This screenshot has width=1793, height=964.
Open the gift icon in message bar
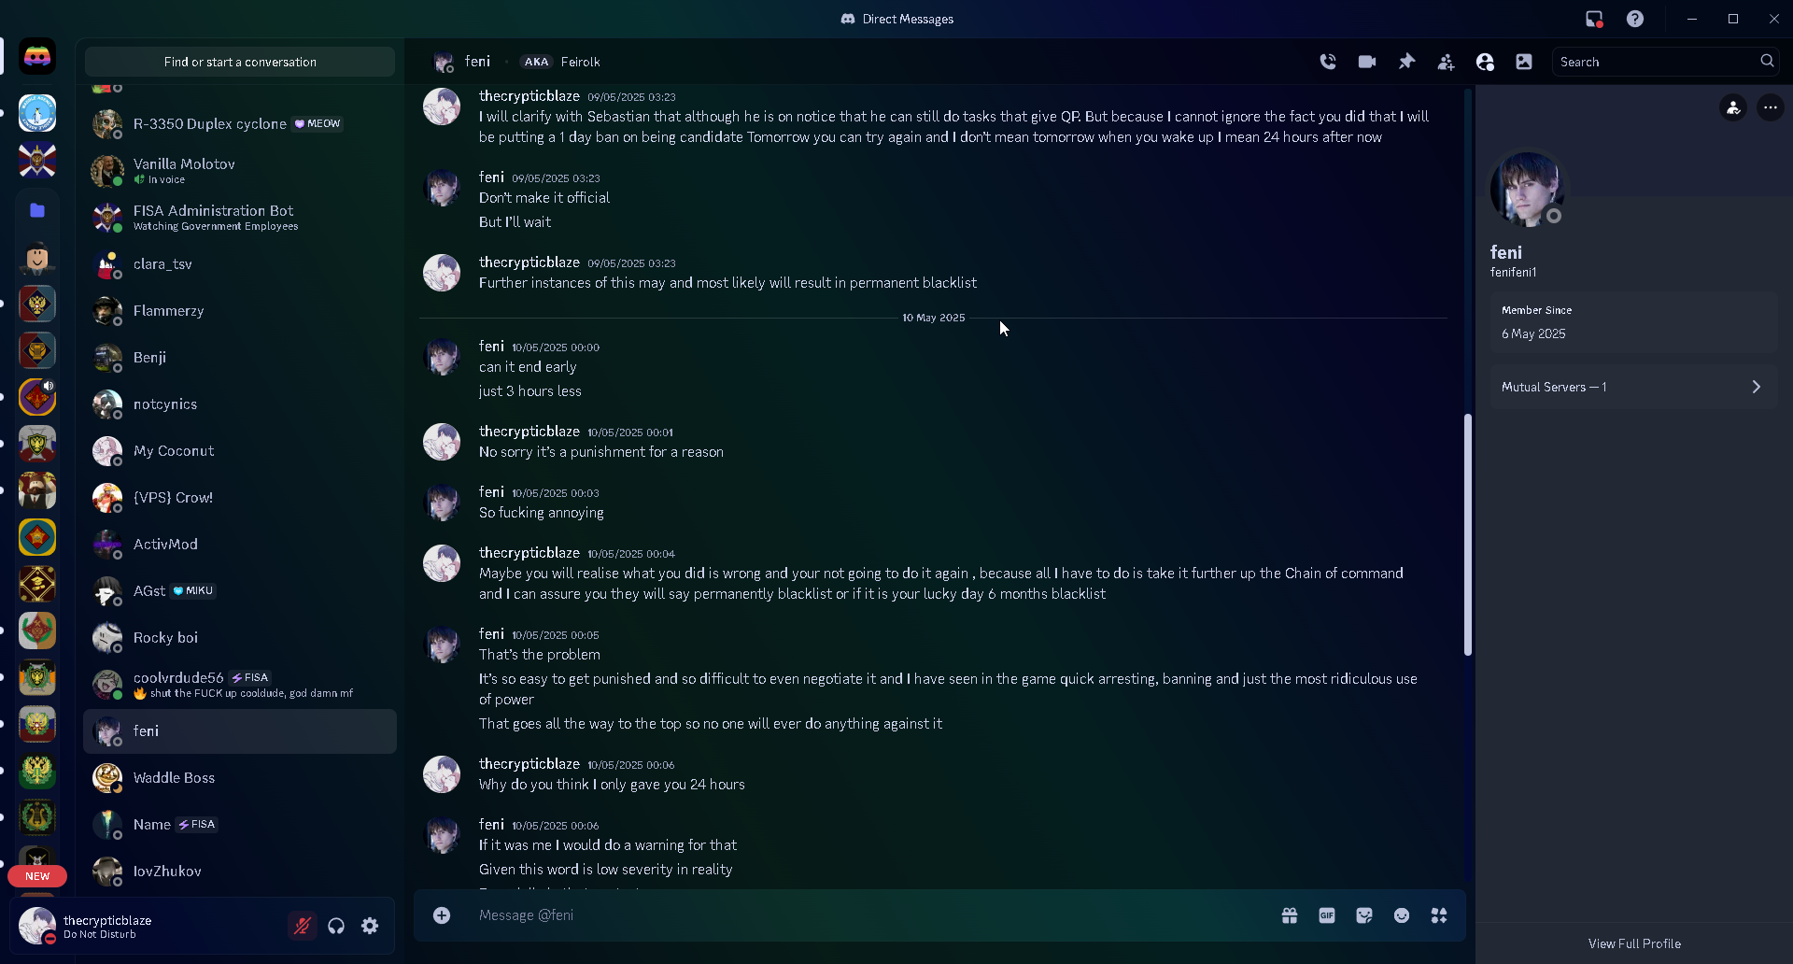pyautogui.click(x=1290, y=915)
